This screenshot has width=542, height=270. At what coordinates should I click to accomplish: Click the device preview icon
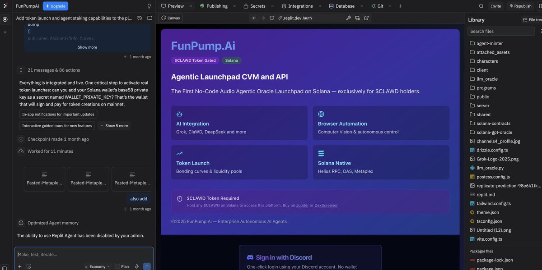[357, 18]
